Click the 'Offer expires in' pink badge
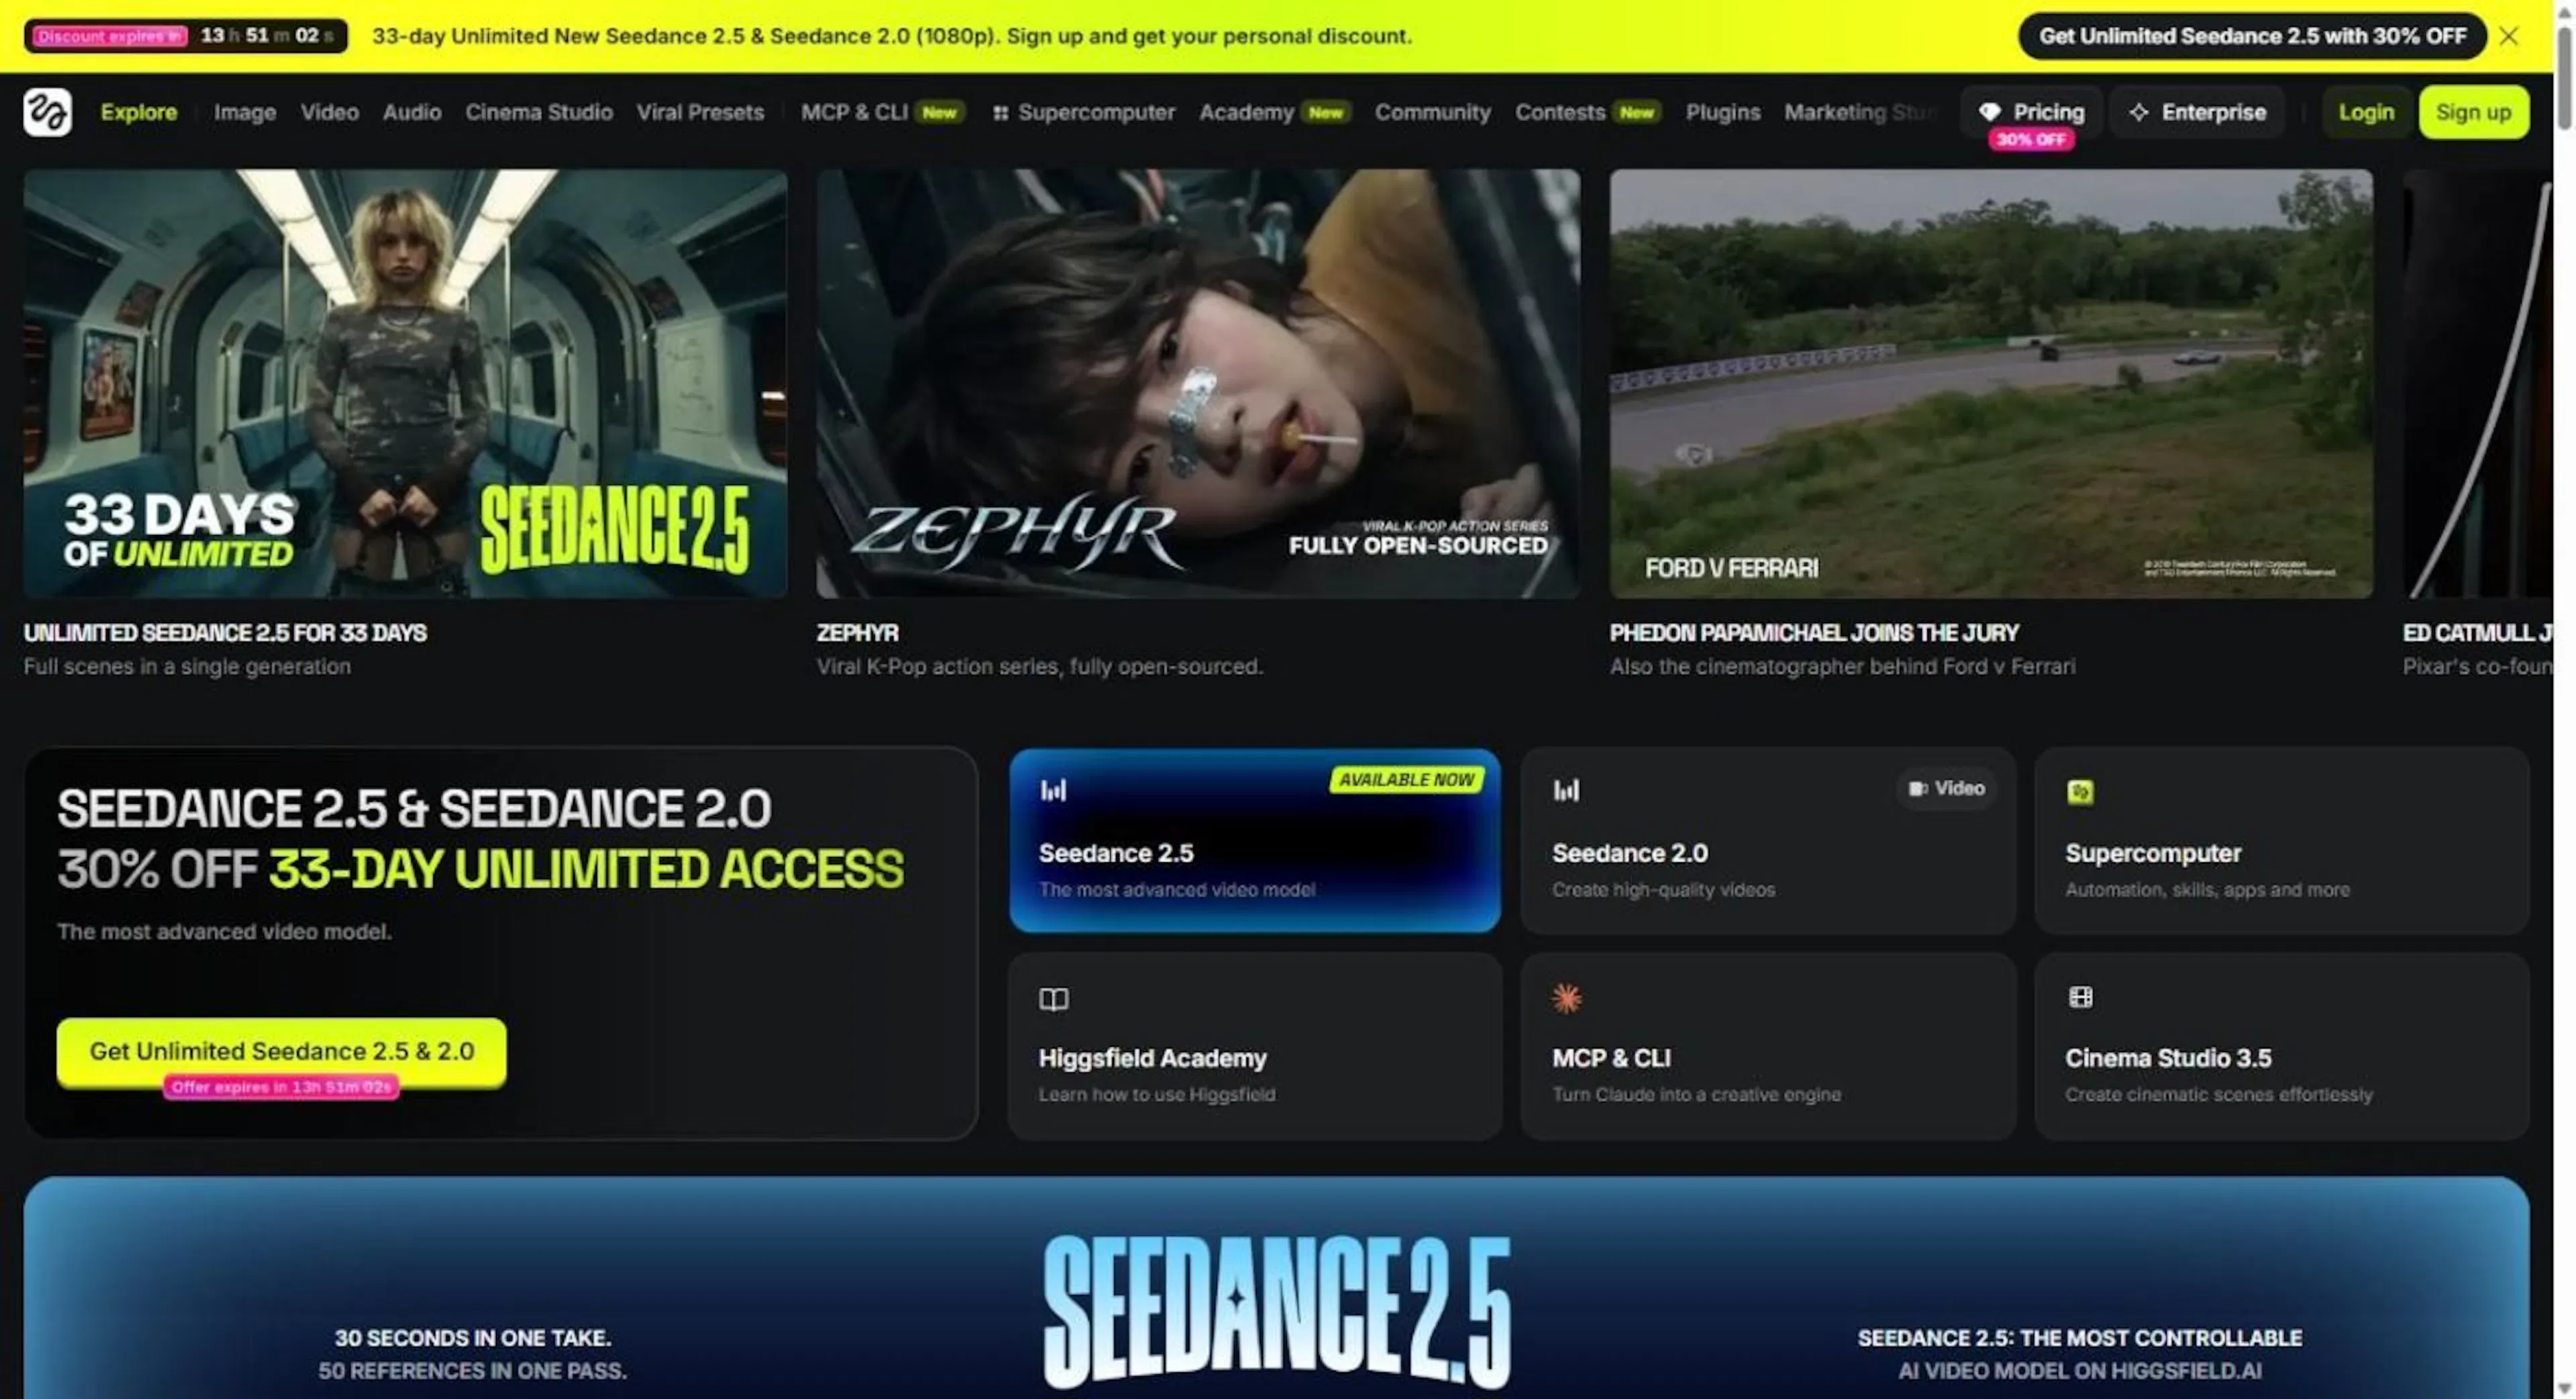The image size is (2576, 1399). coord(281,1087)
